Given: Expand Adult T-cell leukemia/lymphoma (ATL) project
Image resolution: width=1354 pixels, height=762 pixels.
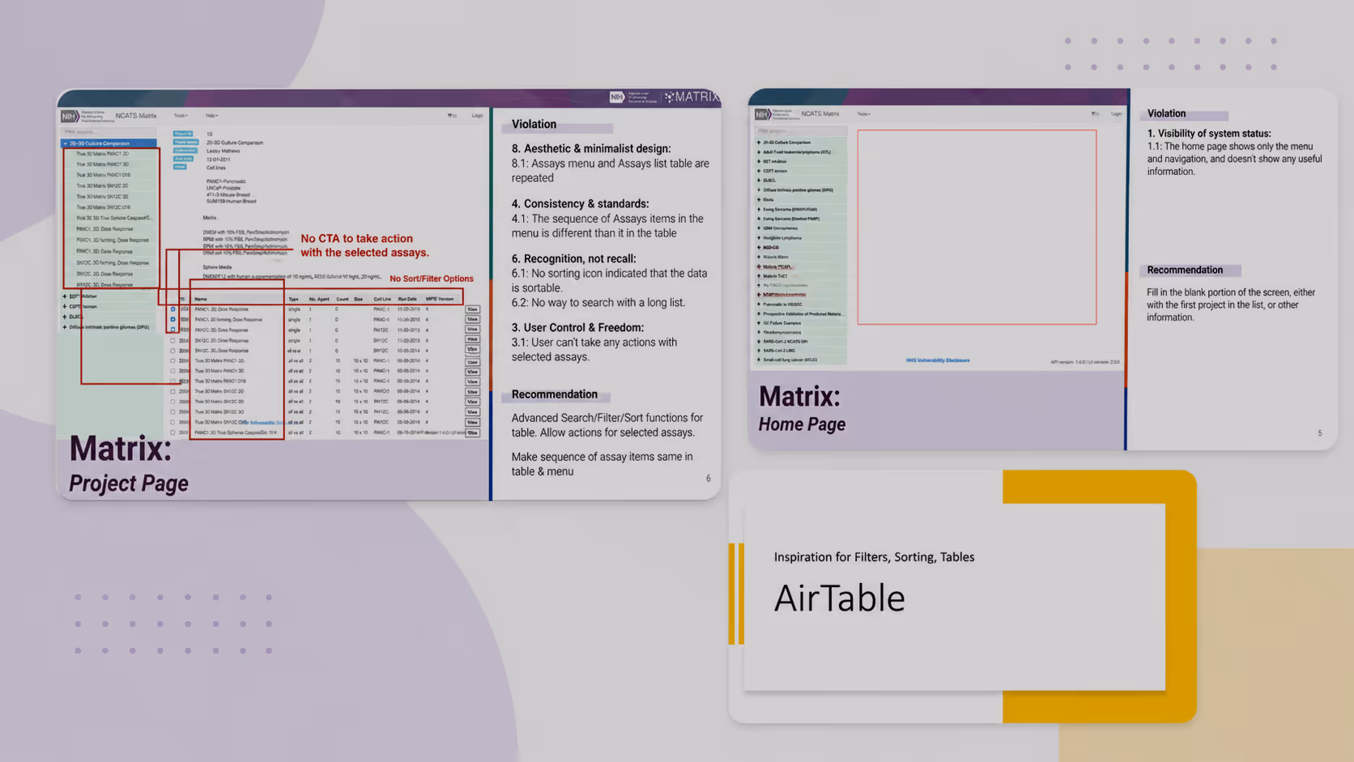Looking at the screenshot, I should [x=759, y=152].
